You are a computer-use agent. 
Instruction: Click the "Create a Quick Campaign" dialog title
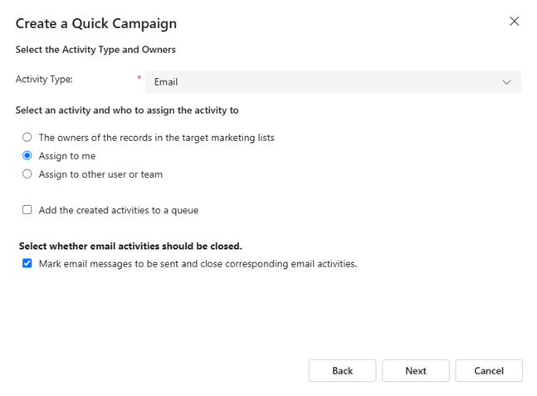95,23
